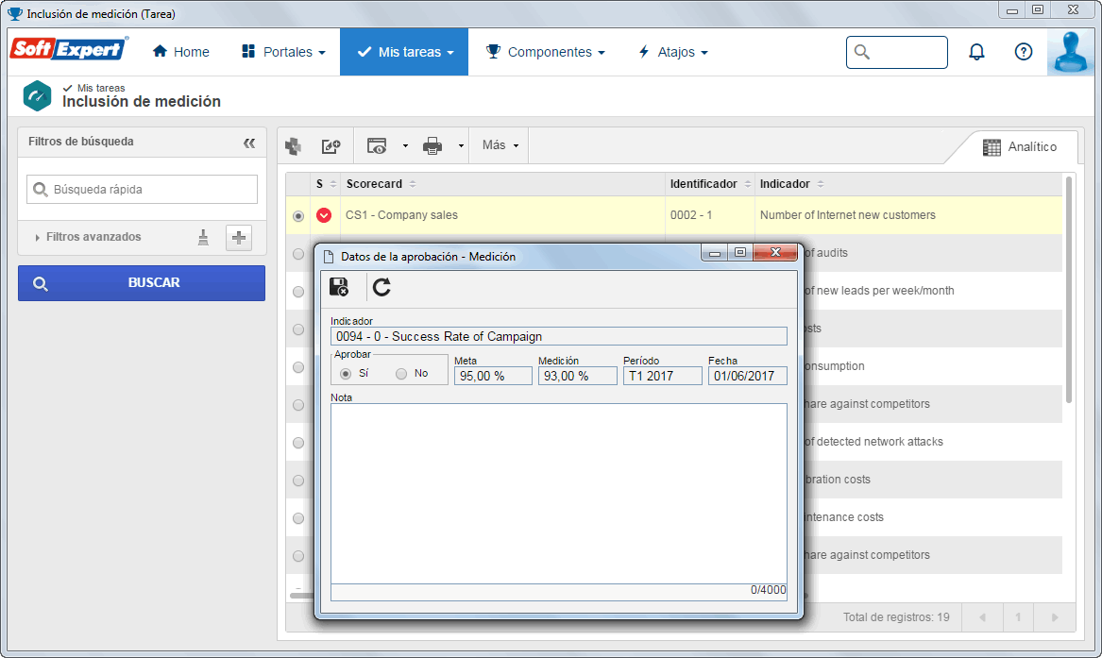Click the refresh icon in approval dialog
Screen dimensions: 1102x658
pos(381,286)
